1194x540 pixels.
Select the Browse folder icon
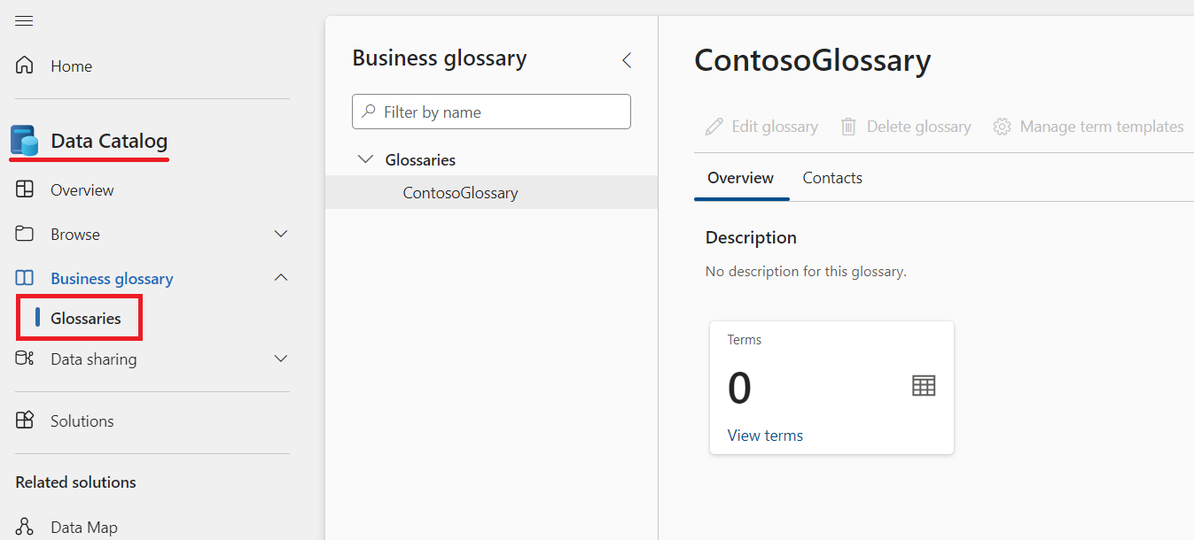[x=25, y=233]
